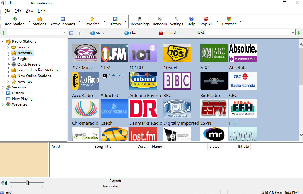Viewport: 303px width, 194px height.
Task: Open the Active Streams toolbar icon
Action: 62,19
